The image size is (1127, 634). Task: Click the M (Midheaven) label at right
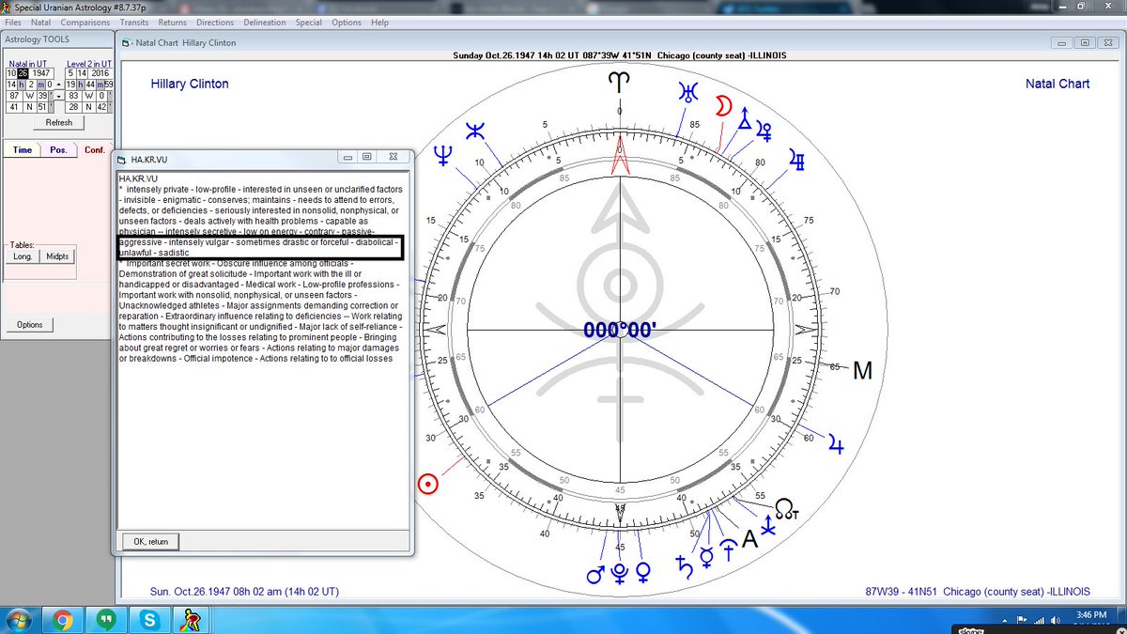pyautogui.click(x=862, y=372)
